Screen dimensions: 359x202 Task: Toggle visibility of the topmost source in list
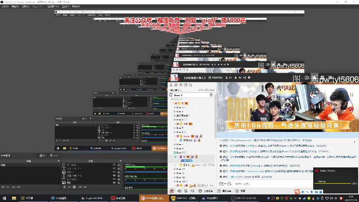[x=114, y=165]
